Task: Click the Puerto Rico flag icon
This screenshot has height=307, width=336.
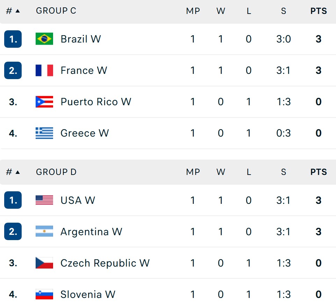Action: pyautogui.click(x=44, y=102)
